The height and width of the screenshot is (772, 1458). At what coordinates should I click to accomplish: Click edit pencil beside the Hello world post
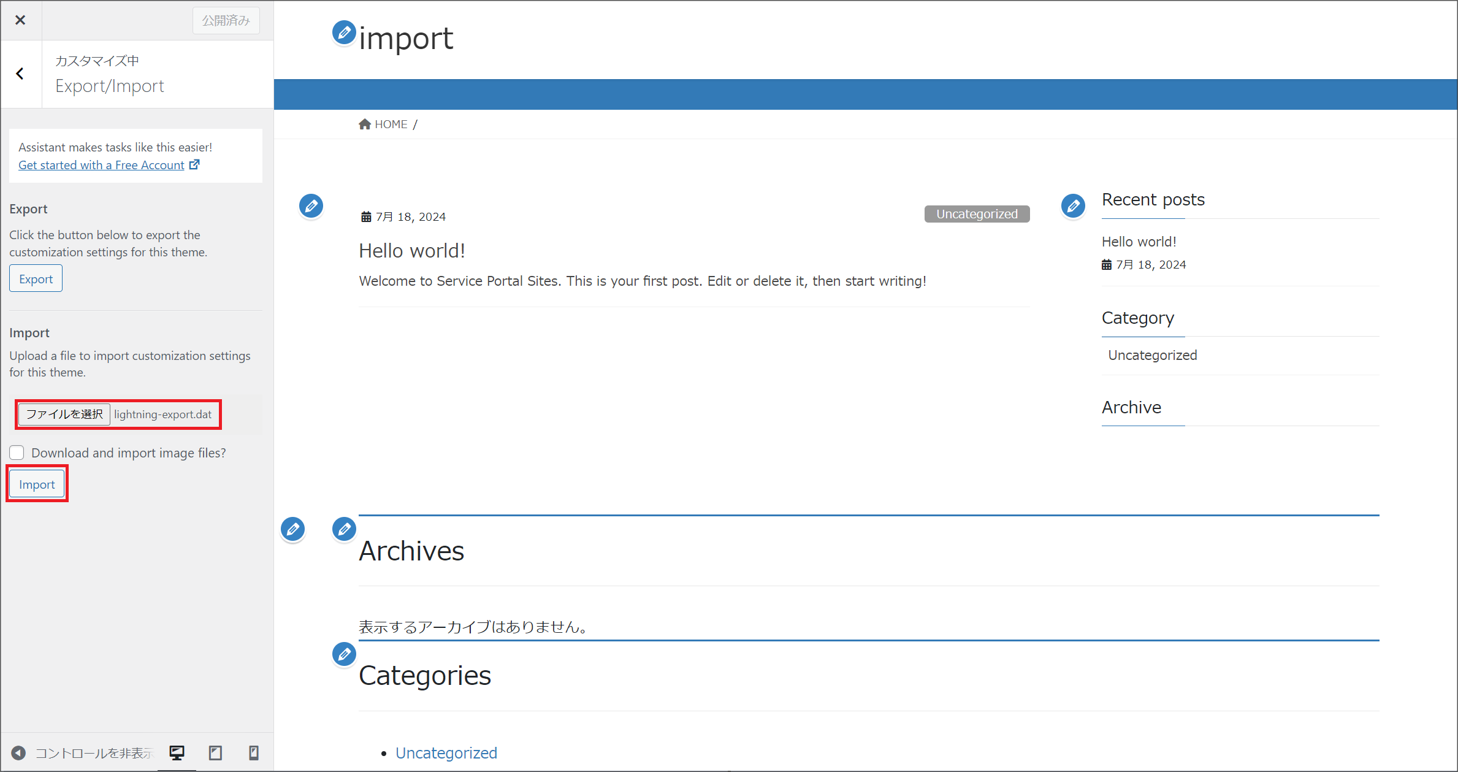point(311,206)
